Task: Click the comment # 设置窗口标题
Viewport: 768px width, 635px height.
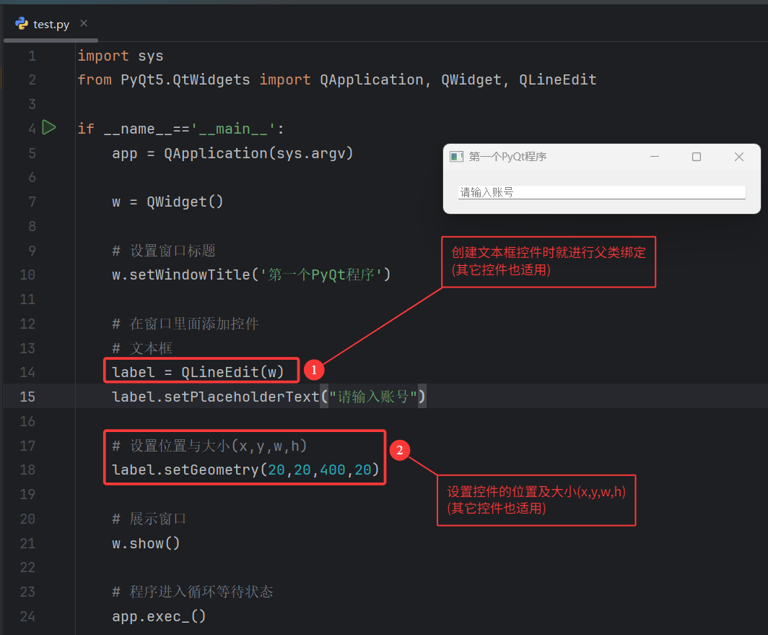Action: coord(164,251)
